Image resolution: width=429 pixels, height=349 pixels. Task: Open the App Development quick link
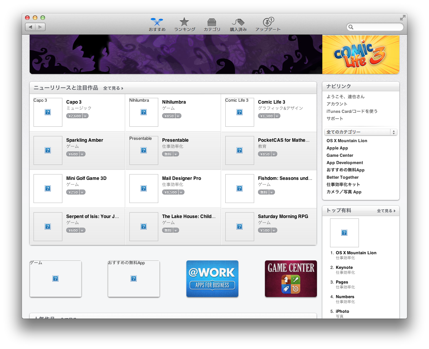tap(345, 163)
